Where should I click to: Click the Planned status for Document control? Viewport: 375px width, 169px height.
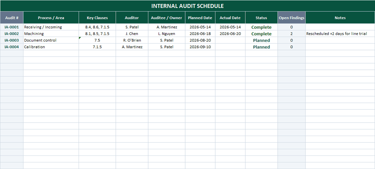[x=261, y=40]
